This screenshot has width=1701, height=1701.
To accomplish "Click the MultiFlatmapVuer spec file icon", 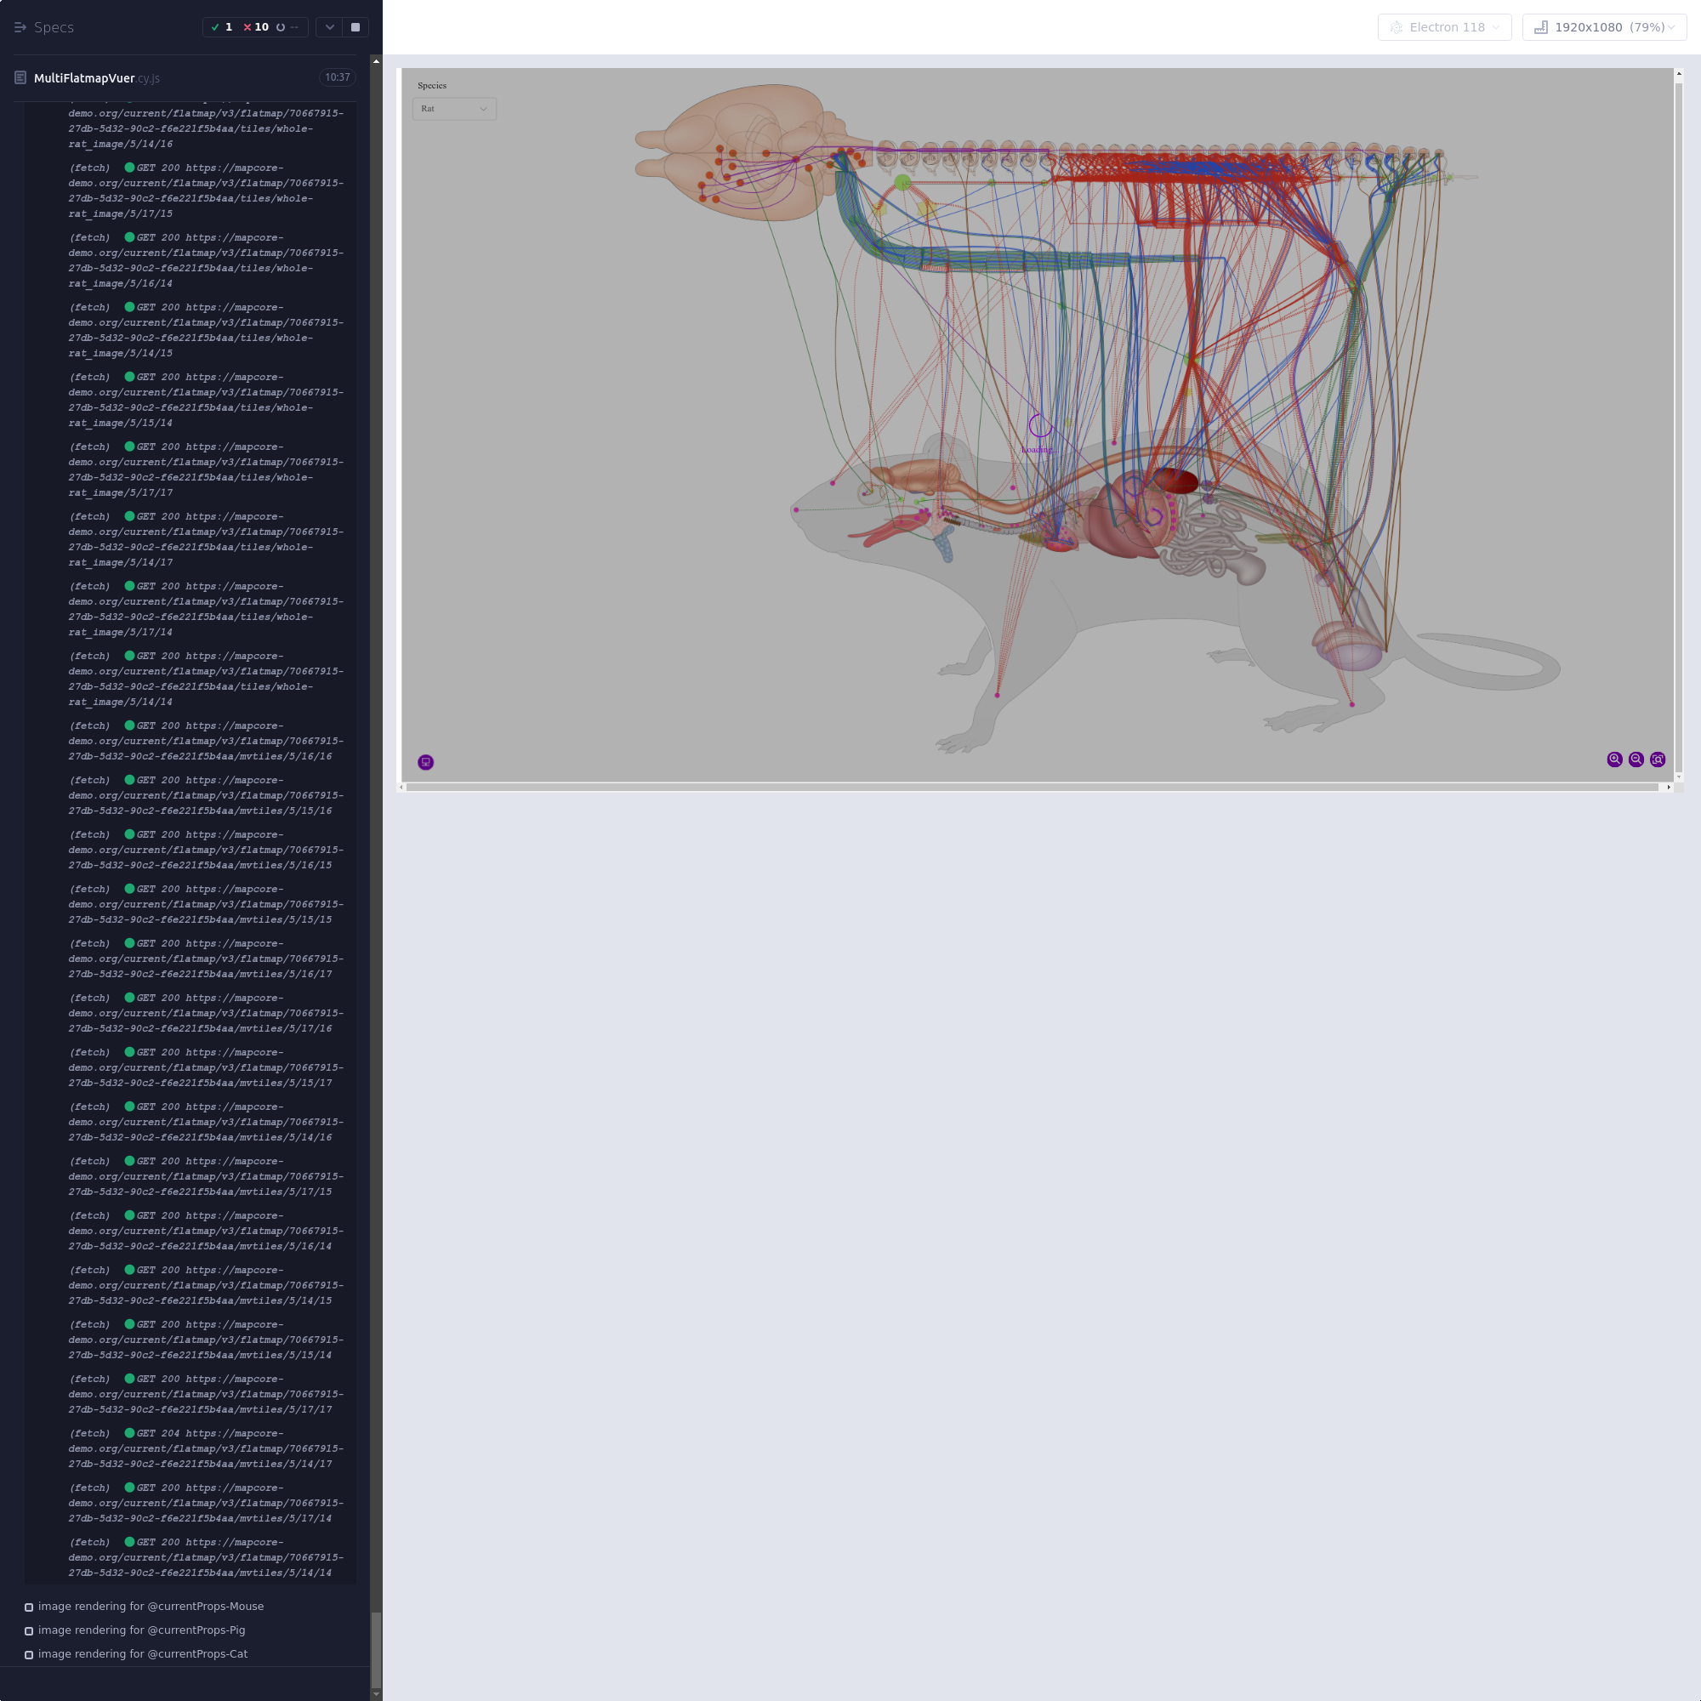I will coord(20,77).
